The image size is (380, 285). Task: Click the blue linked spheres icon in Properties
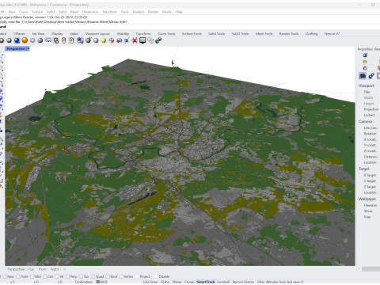(371, 76)
